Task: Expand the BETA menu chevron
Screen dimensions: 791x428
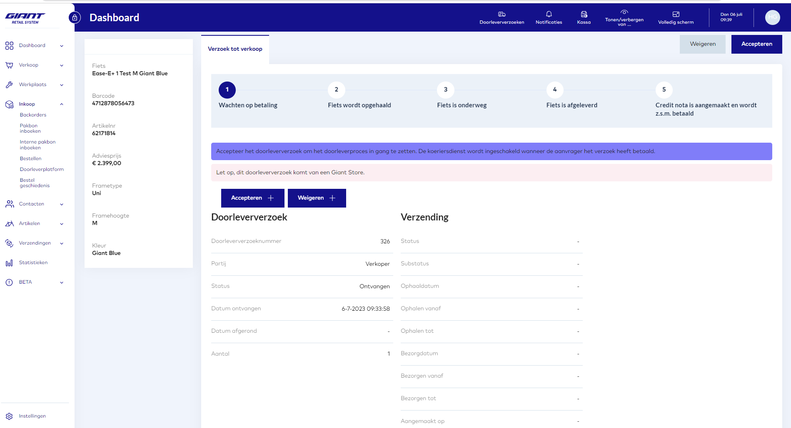Action: point(62,282)
